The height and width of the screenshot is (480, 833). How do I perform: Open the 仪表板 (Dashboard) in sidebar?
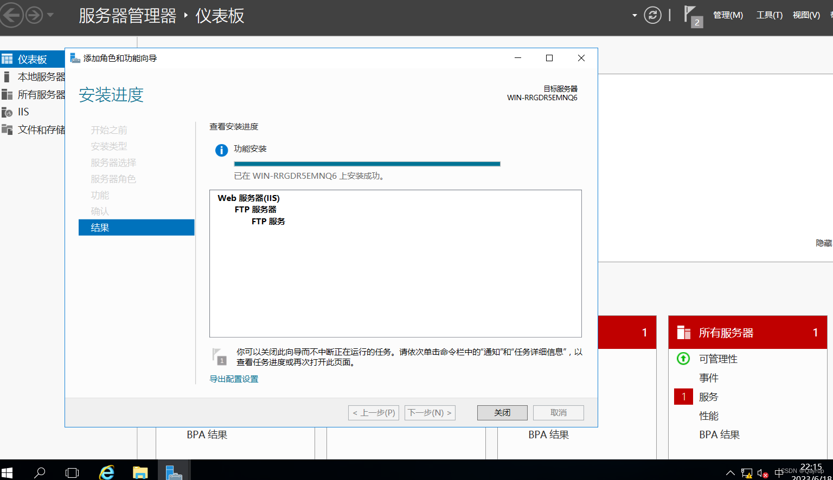(x=33, y=59)
